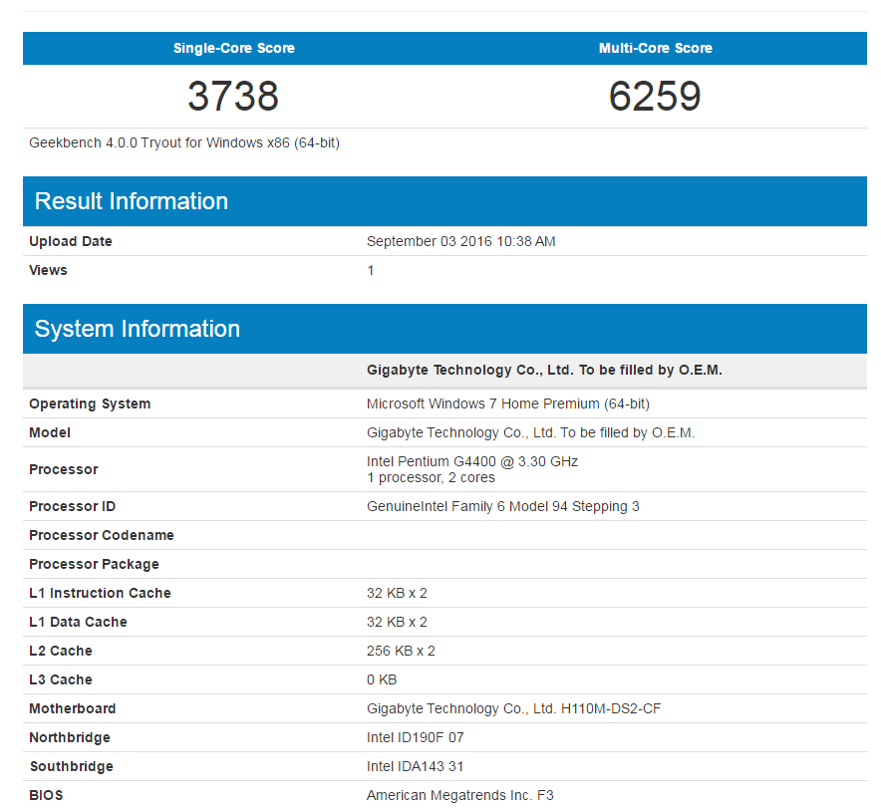Click the Views label
Image resolution: width=881 pixels, height=808 pixels.
tap(48, 271)
